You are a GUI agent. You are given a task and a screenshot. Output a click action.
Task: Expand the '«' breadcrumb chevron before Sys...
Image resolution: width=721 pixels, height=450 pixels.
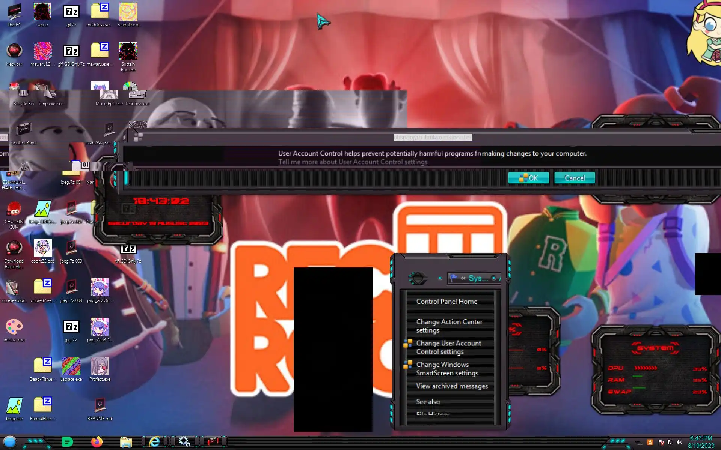463,278
